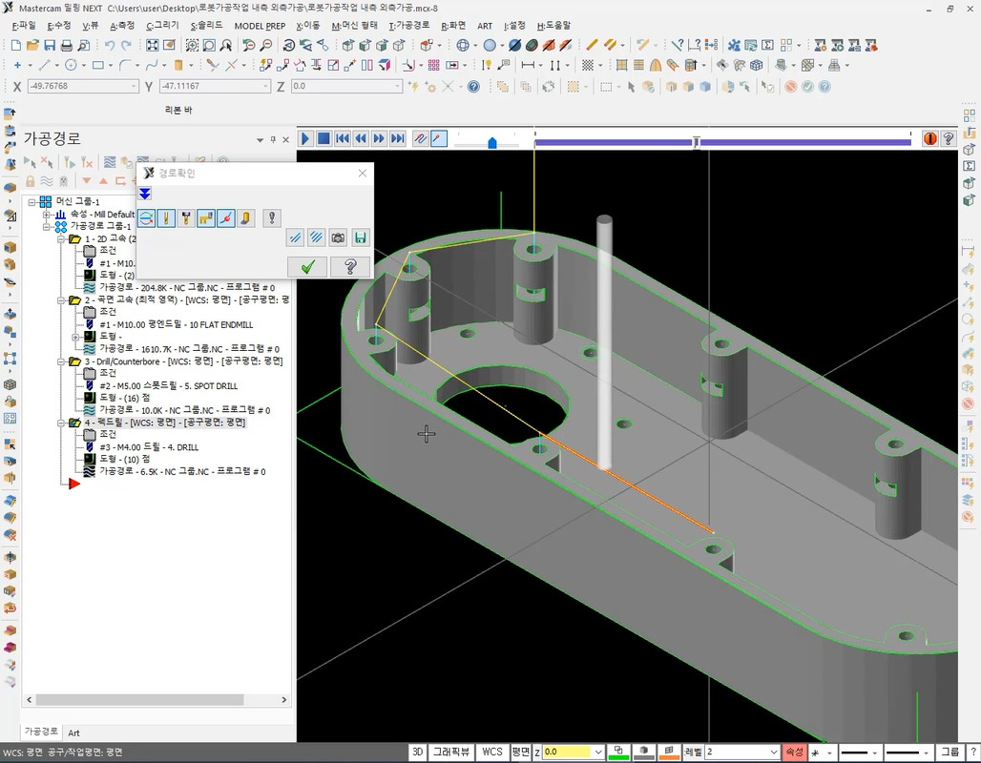Image resolution: width=981 pixels, height=763 pixels.
Task: Open help in the 경로확인 dialog
Action: [350, 268]
